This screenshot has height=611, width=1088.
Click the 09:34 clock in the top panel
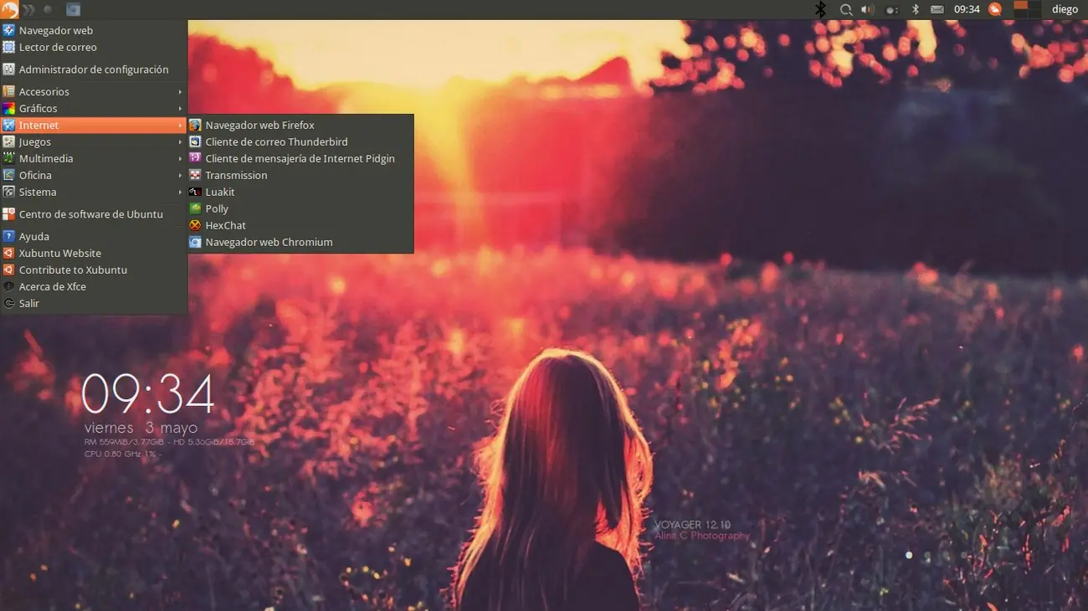click(967, 9)
